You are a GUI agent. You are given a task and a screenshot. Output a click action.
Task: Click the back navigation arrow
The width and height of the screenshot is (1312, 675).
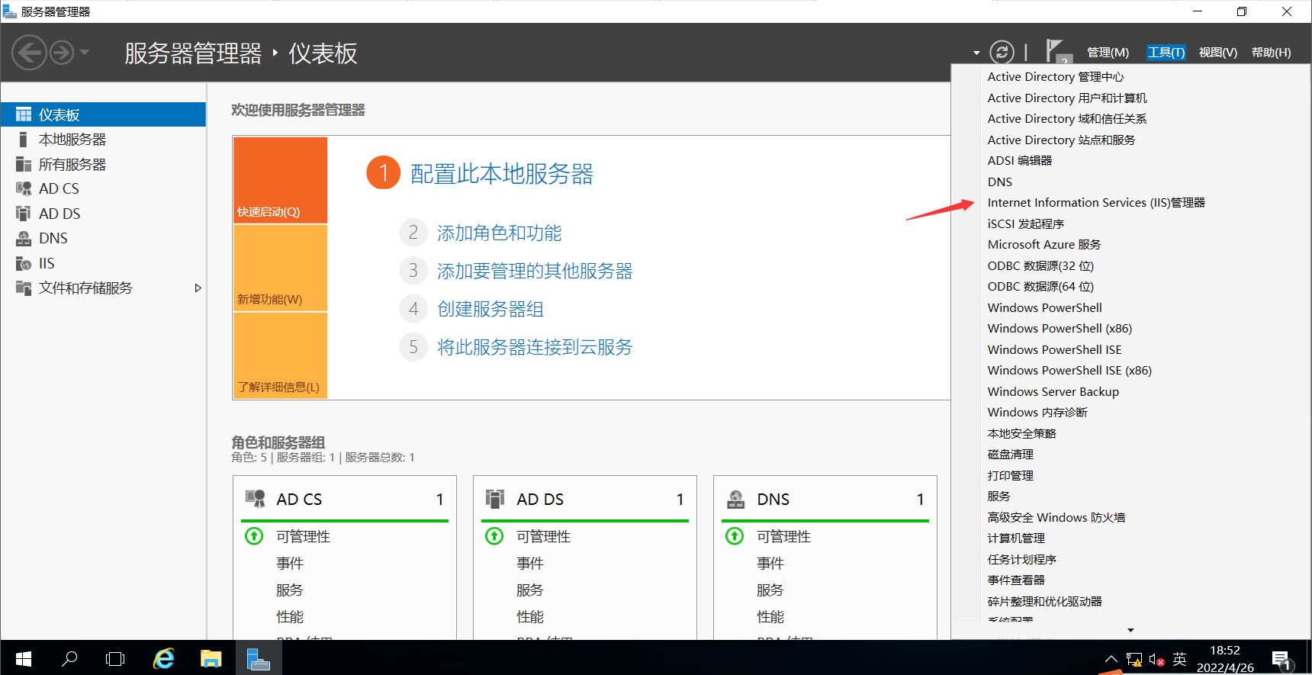tap(29, 53)
